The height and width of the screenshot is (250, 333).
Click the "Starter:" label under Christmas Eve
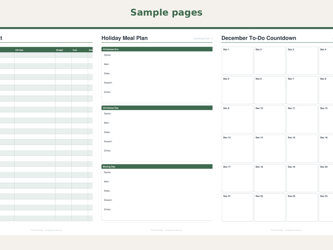[x=108, y=55]
